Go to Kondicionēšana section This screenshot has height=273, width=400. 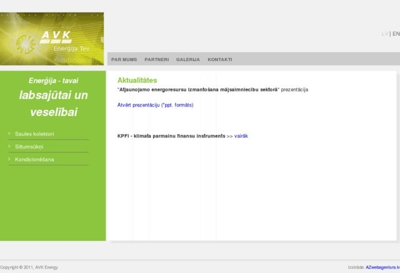tap(34, 160)
